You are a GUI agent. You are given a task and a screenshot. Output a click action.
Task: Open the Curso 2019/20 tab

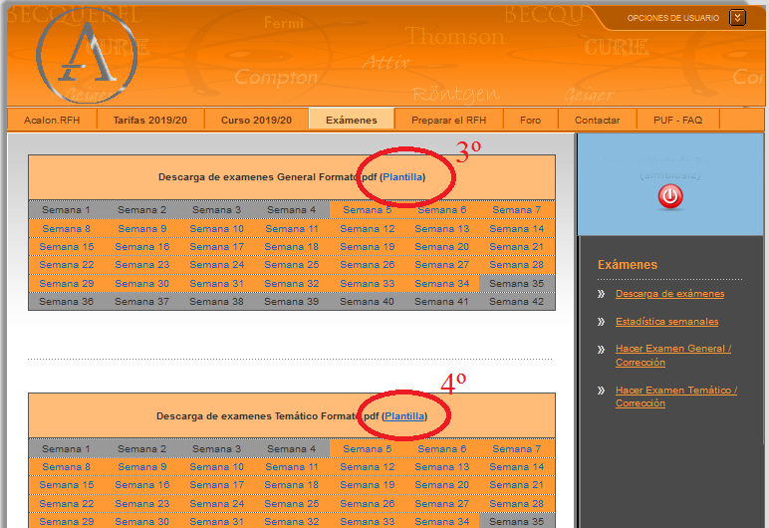click(256, 120)
